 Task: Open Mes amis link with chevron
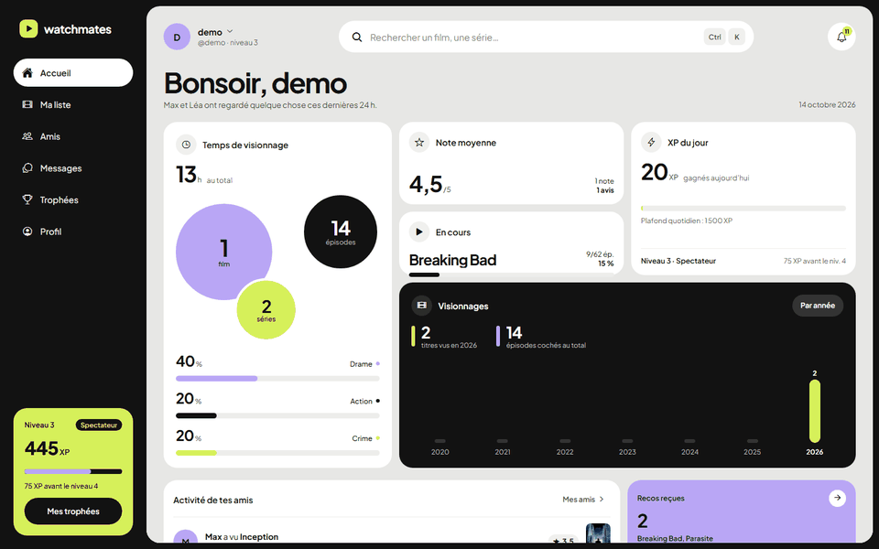[x=583, y=500]
